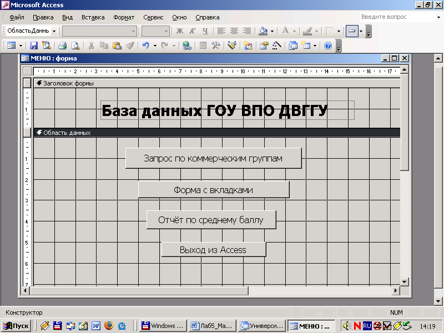Open print preview with the magnifier-over-page icon

pos(75,46)
